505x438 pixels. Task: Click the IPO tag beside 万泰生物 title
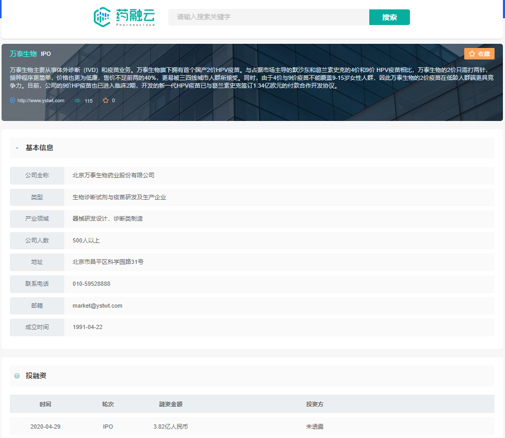pyautogui.click(x=46, y=54)
